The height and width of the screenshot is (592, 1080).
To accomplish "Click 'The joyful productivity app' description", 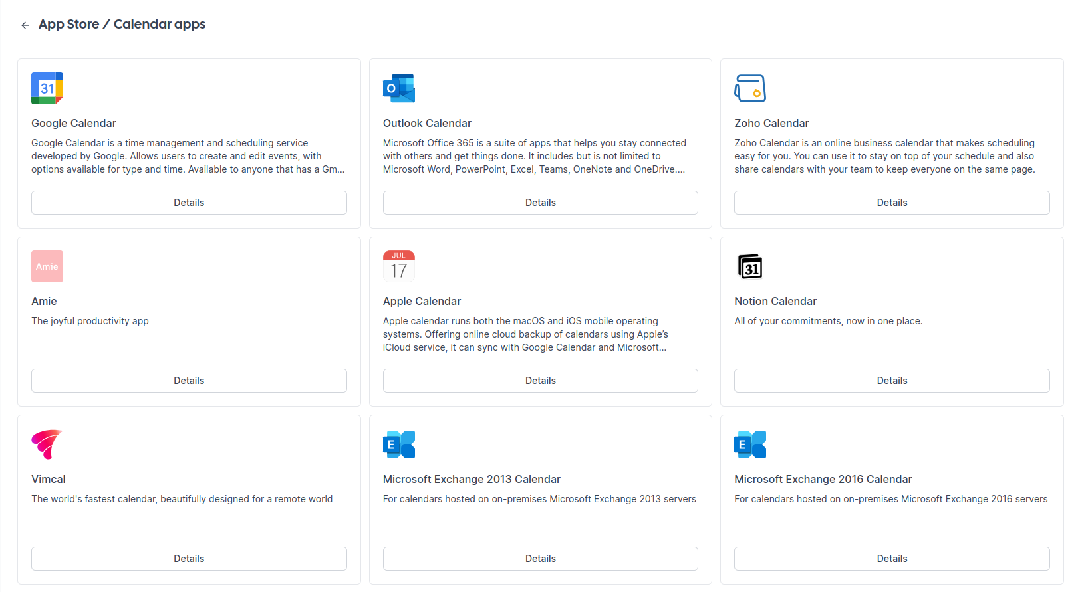I will pos(90,321).
